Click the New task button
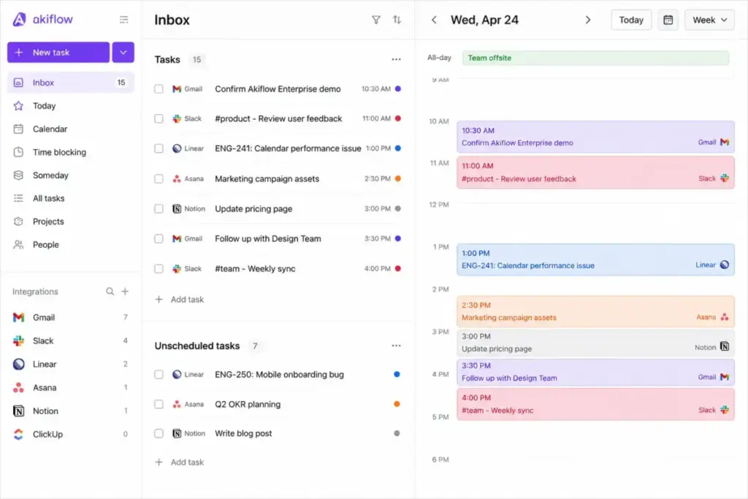 click(x=58, y=53)
